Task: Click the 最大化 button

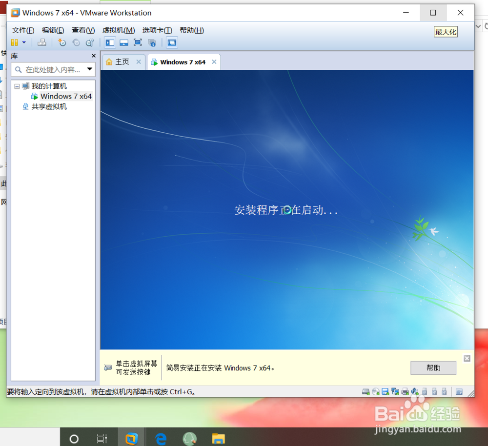Action: click(445, 31)
